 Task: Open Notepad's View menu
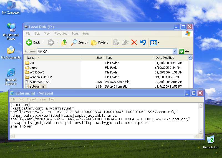coord(43,99)
